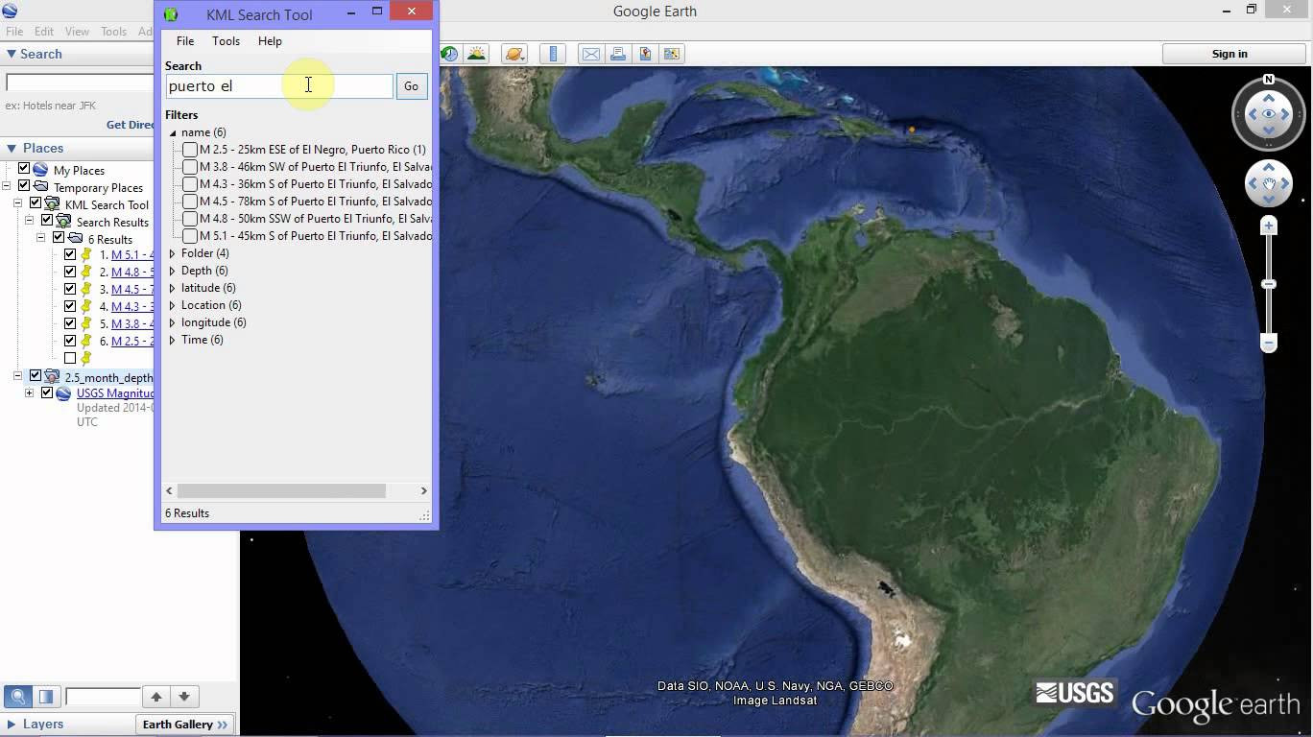Image resolution: width=1313 pixels, height=737 pixels.
Task: Expand the Location (6) filter group
Action: (173, 305)
